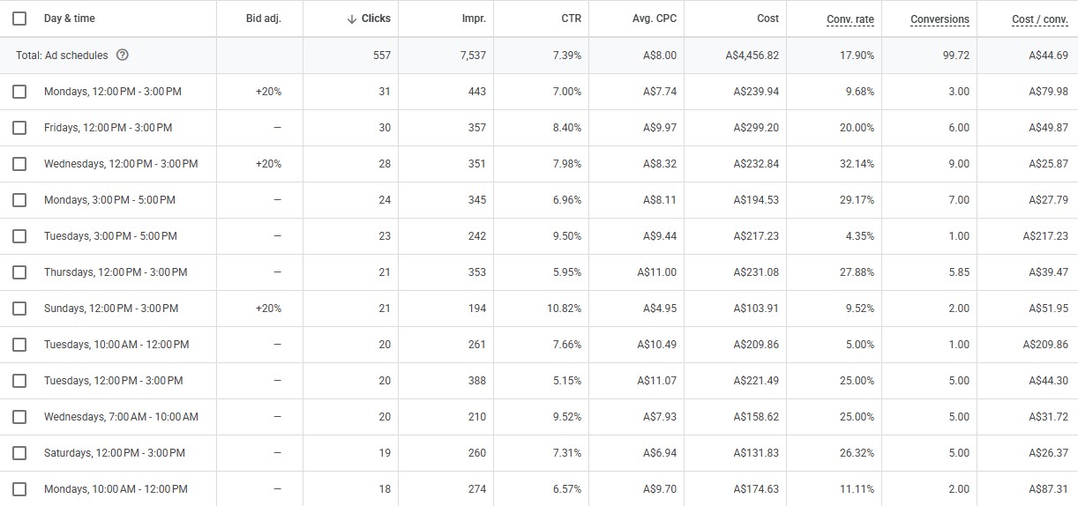Click the Cost column header
This screenshot has height=506, width=1078.
pos(767,19)
